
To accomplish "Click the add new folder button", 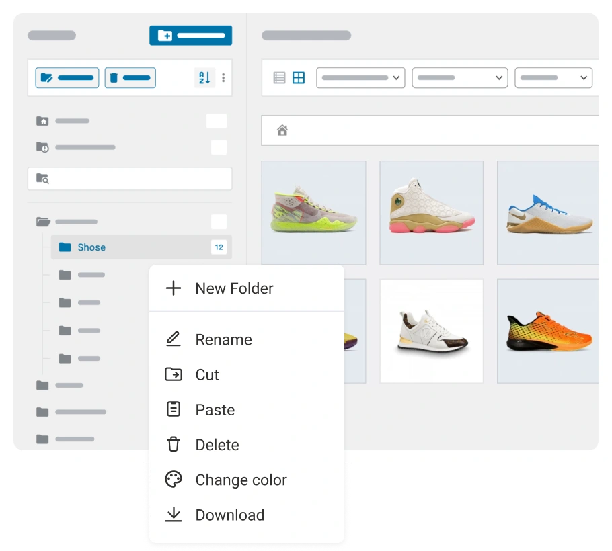I will [190, 36].
